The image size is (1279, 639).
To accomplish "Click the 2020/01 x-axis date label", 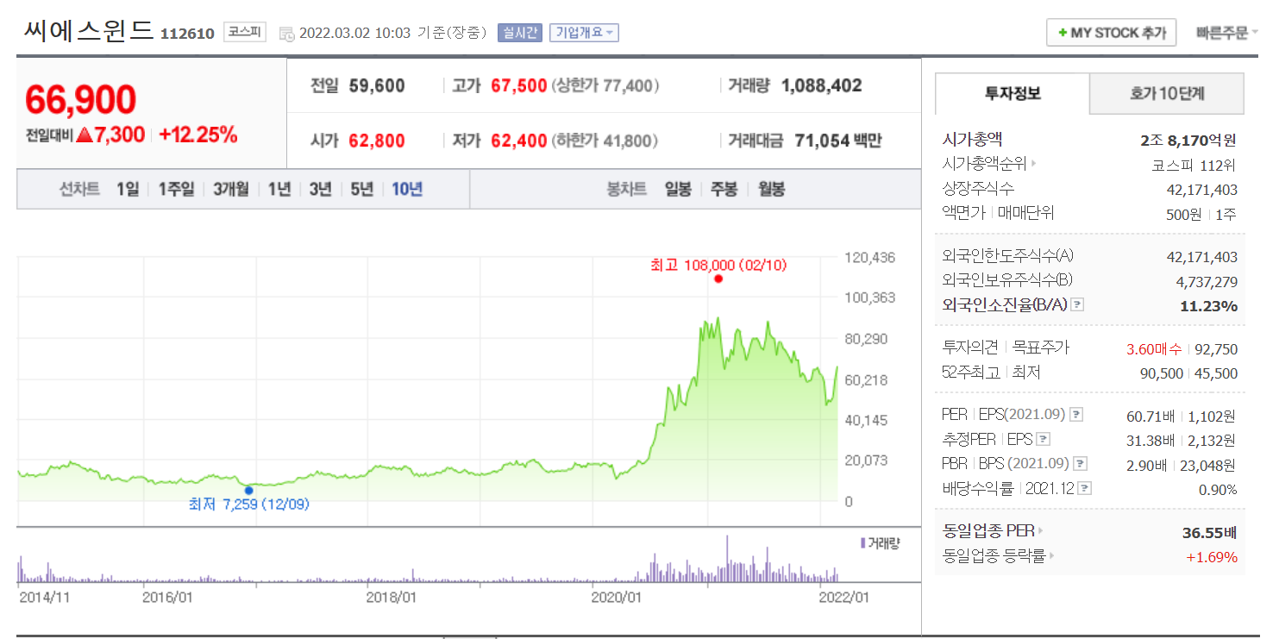I will coord(618,596).
